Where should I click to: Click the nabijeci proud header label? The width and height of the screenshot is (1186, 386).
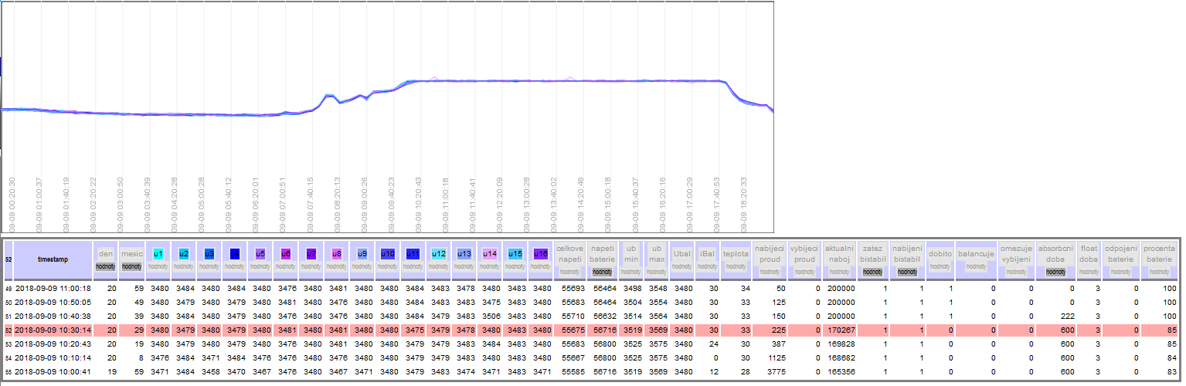coord(769,252)
